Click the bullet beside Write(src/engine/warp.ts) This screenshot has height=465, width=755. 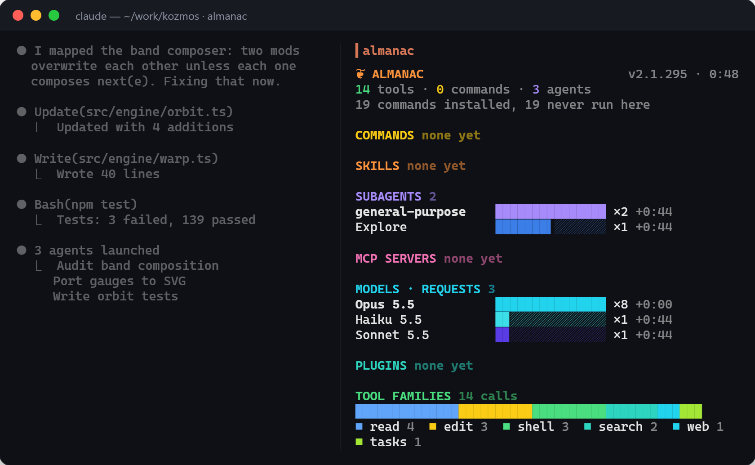click(x=22, y=158)
